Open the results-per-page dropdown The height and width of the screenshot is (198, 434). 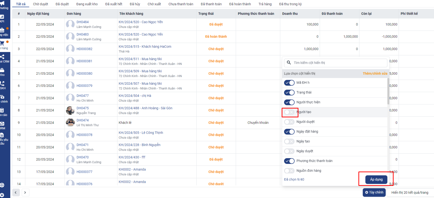410,193
